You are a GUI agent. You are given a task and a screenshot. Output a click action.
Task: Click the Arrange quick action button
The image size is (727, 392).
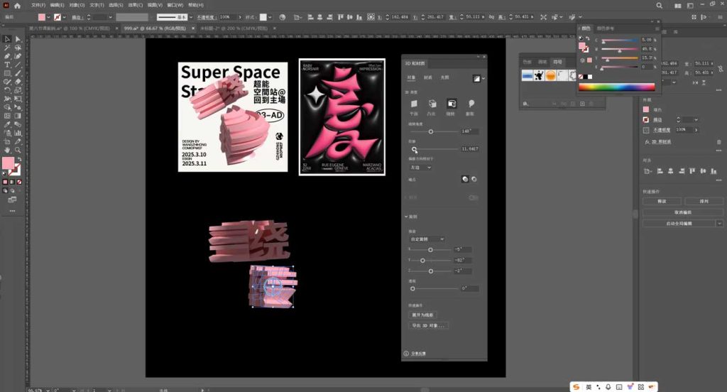(x=704, y=202)
